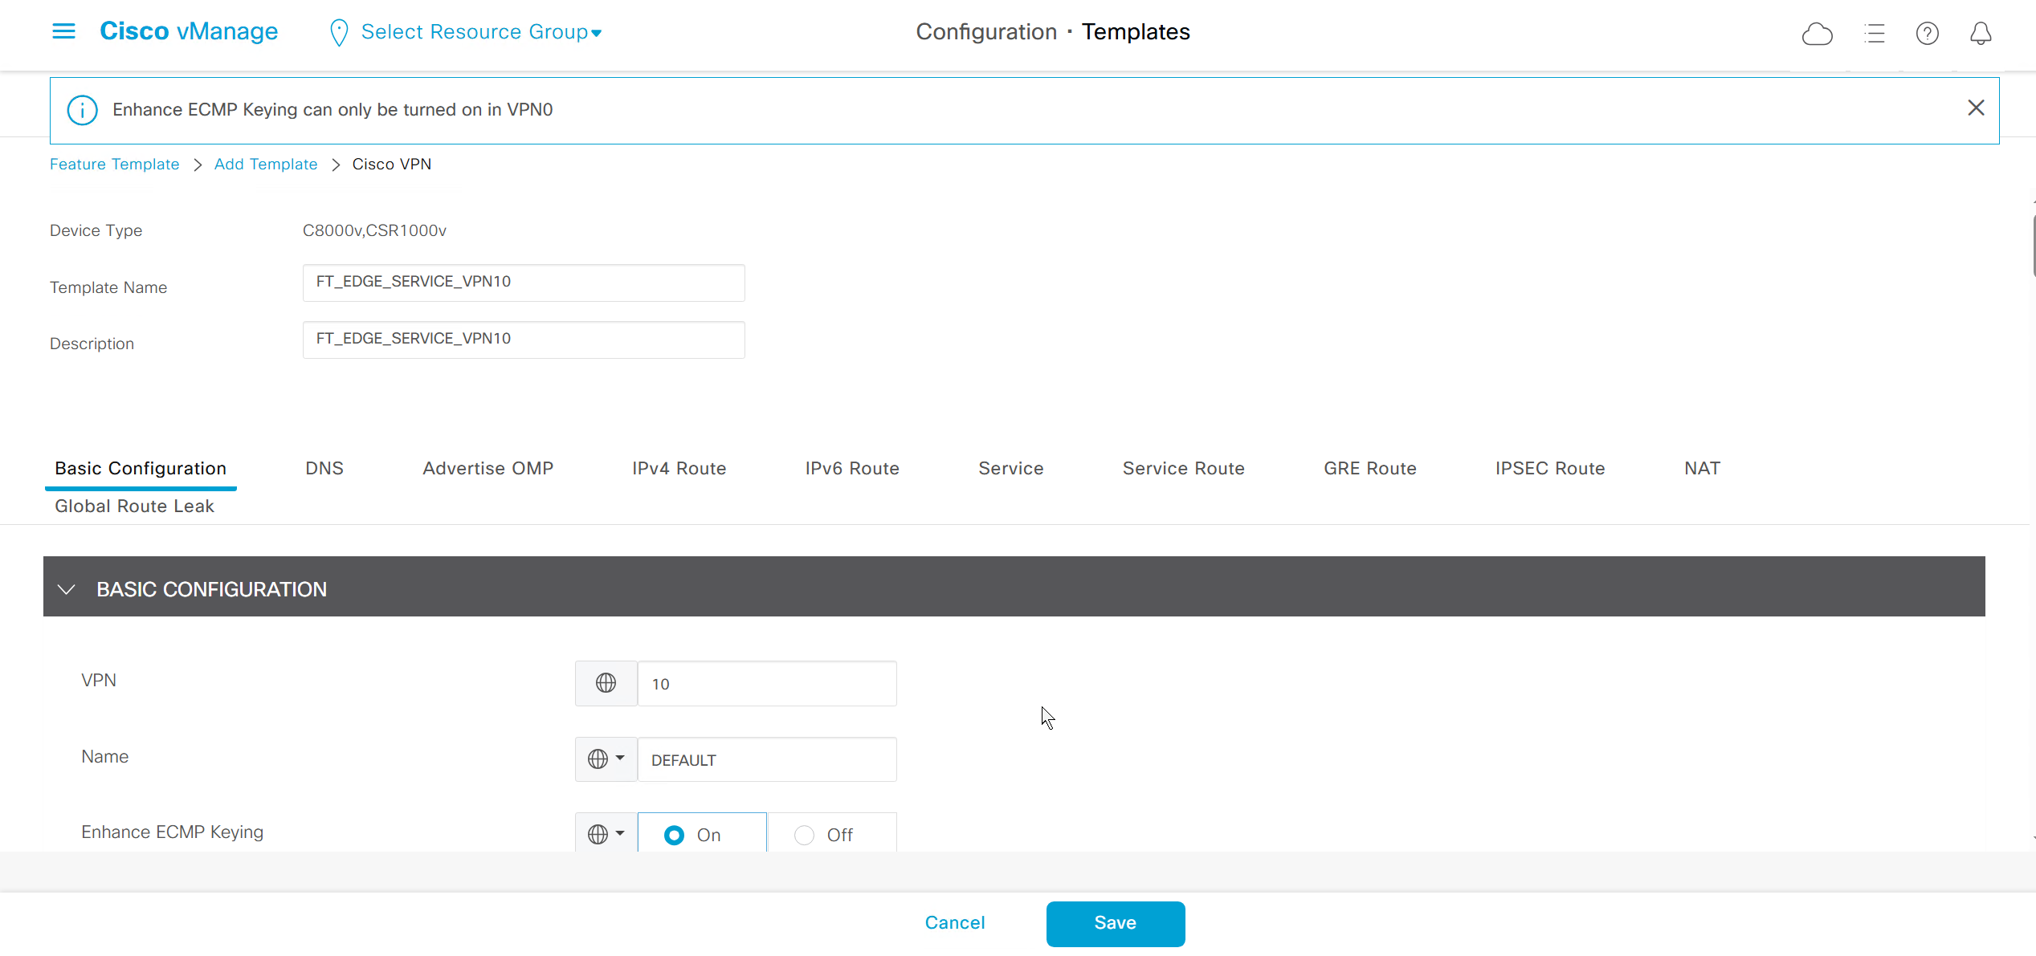Click the info icon in ECMP banner
This screenshot has width=2036, height=956.
[x=82, y=110]
